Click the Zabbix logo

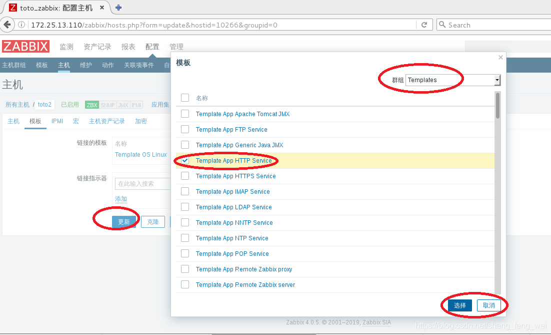point(25,47)
